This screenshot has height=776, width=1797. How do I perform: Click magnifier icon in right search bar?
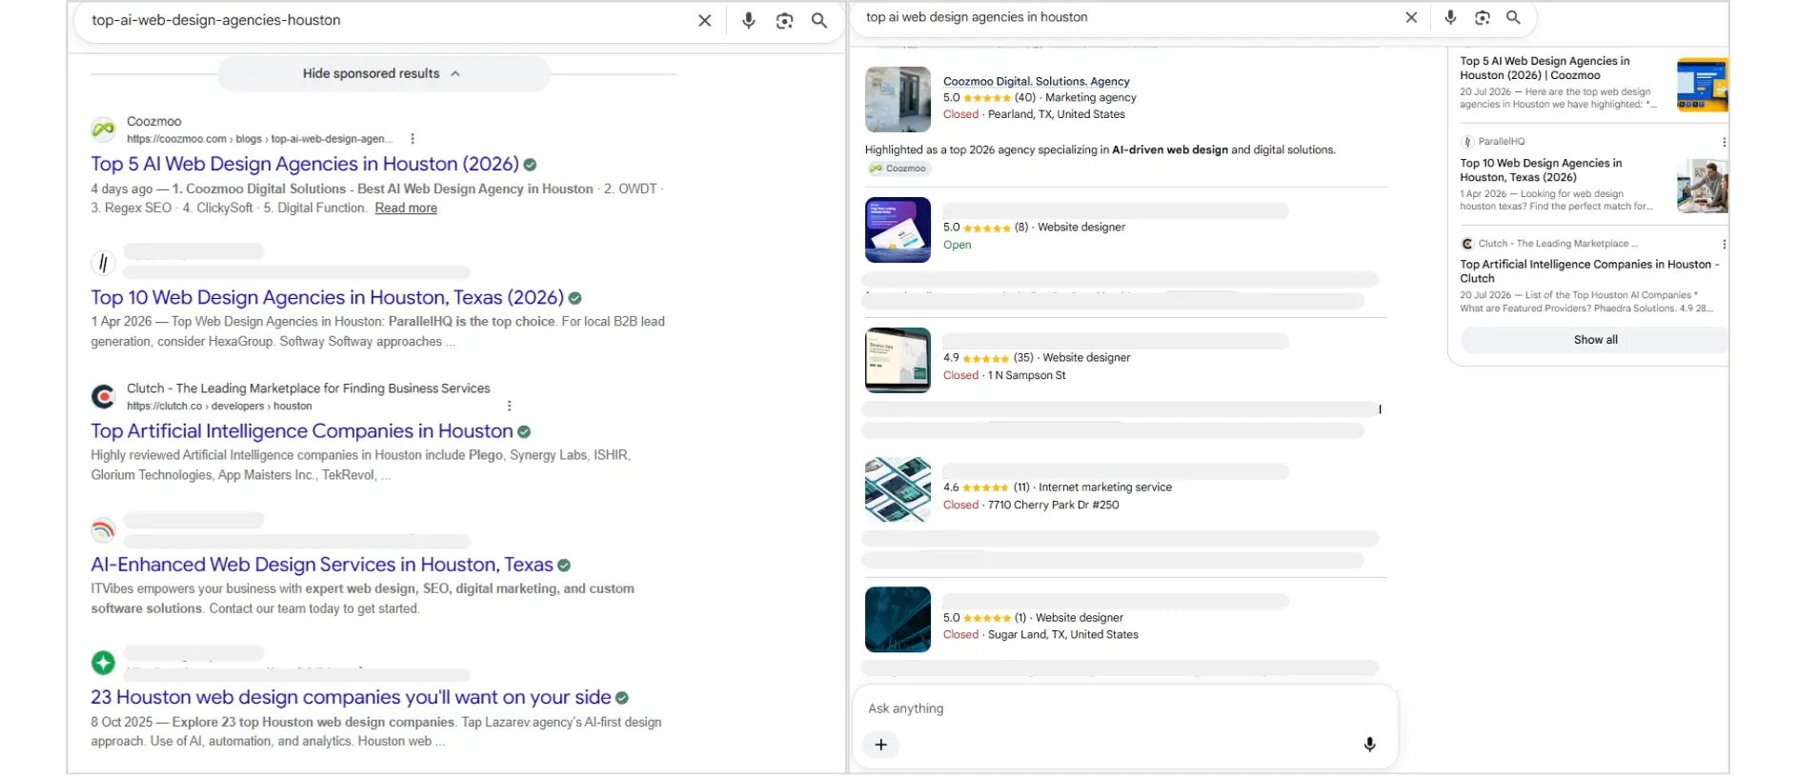point(1513,17)
